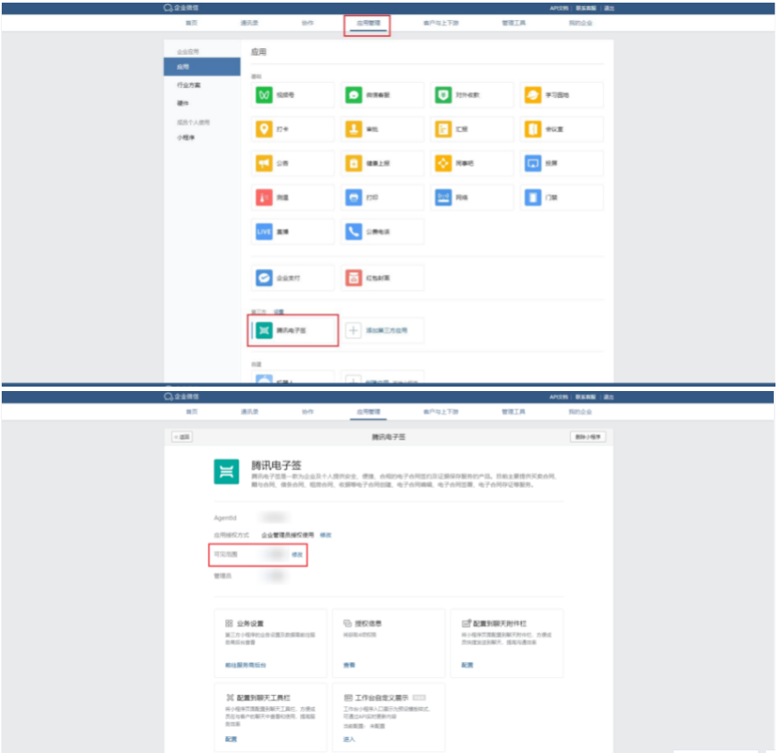Screen dimensions: 779x753
Task: Open 协作 tab on the detail page
Action: pos(307,411)
